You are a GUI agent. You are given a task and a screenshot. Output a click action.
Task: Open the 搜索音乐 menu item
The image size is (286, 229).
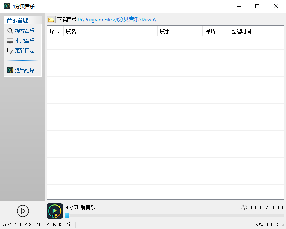pyautogui.click(x=25, y=31)
